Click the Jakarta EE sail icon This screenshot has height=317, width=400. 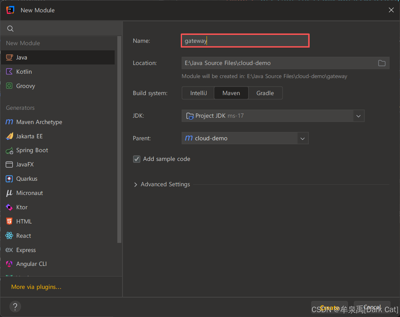pos(10,136)
